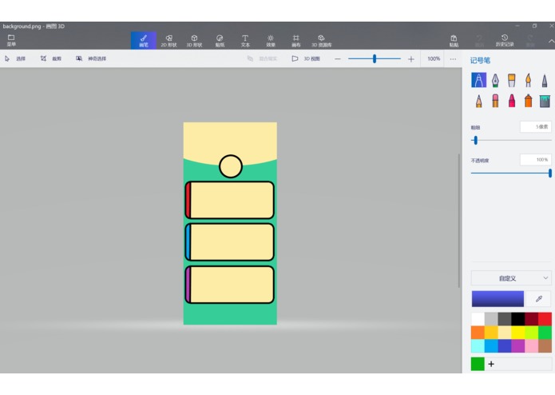Pick the white color swatch
This screenshot has width=555, height=395.
pos(478,319)
